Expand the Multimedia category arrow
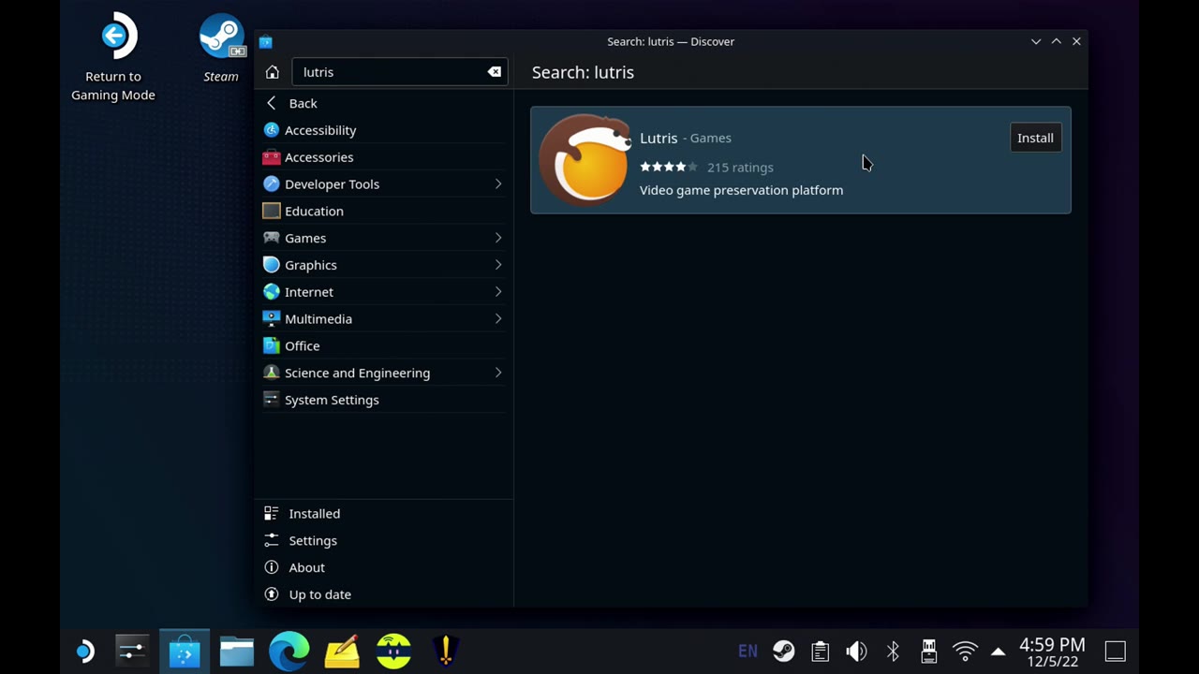The height and width of the screenshot is (674, 1199). (498, 318)
